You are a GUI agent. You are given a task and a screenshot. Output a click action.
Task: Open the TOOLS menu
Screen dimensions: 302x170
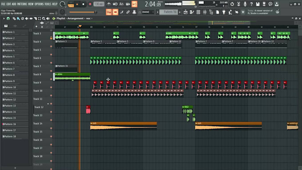[x=48, y=4]
